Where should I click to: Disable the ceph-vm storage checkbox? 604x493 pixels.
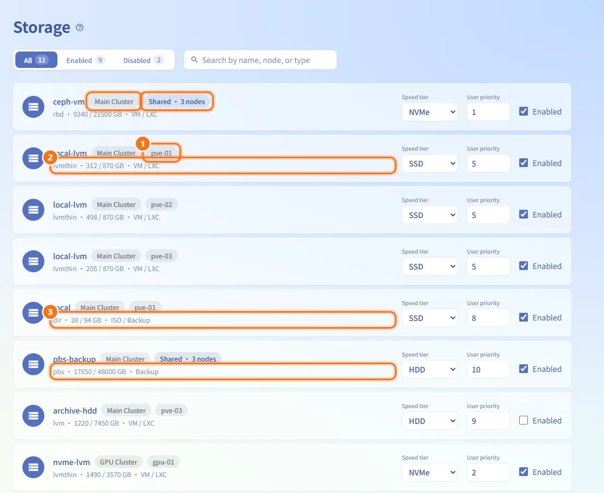pyautogui.click(x=524, y=112)
